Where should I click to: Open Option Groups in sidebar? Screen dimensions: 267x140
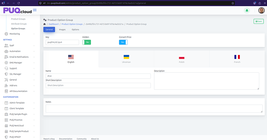18,28
